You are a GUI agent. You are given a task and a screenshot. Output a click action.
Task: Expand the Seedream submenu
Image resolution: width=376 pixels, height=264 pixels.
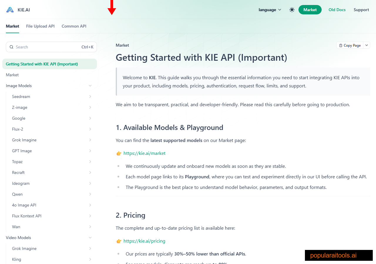coord(90,97)
